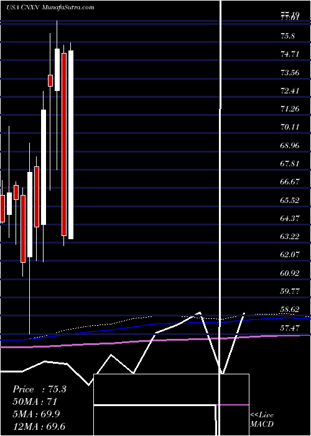Image resolution: width=311 pixels, height=436 pixels.
Task: Click the 74.71 price axis label
Action: tap(290, 54)
